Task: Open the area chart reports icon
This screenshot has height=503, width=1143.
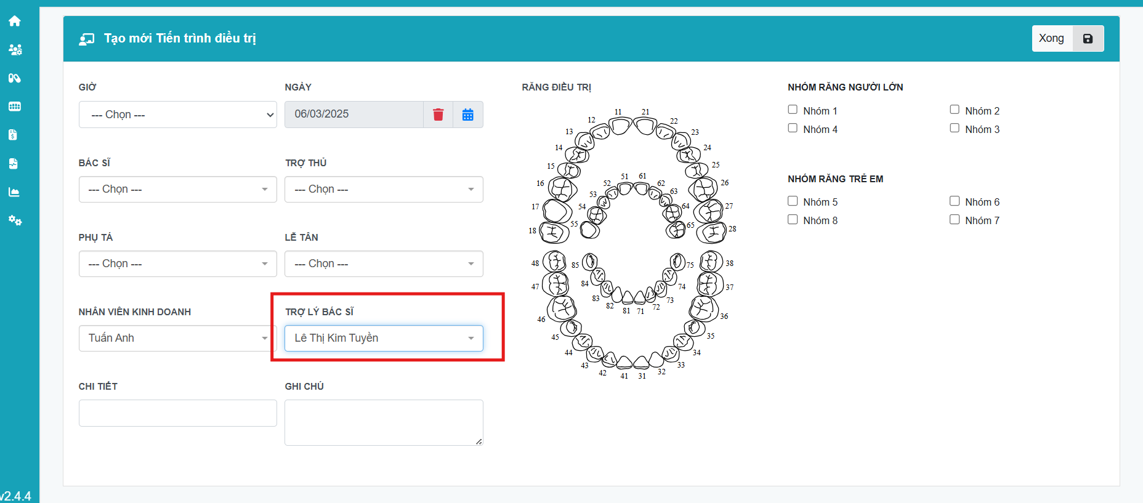Action: (14, 192)
